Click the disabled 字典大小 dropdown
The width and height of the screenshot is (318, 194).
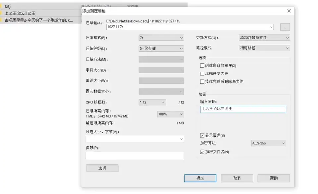click(x=161, y=70)
